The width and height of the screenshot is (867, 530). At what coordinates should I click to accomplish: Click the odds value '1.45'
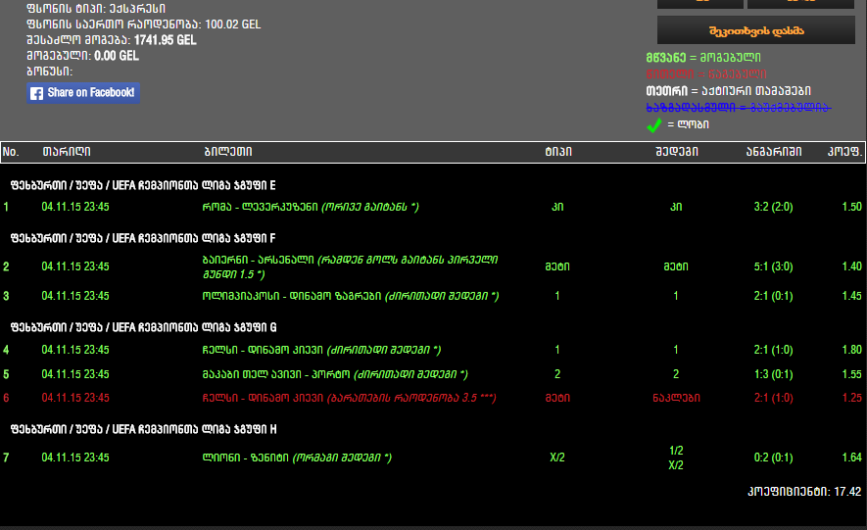point(851,296)
